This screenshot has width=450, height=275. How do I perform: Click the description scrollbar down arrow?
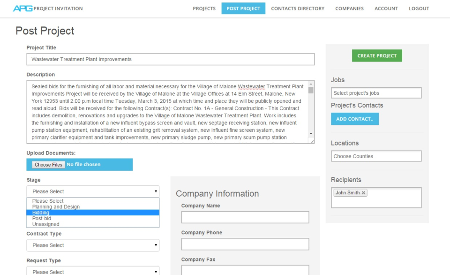coord(311,134)
